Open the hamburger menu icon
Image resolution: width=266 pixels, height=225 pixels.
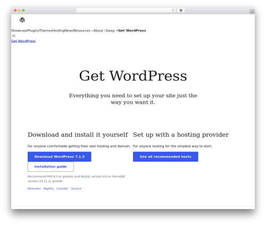[x=14, y=36]
